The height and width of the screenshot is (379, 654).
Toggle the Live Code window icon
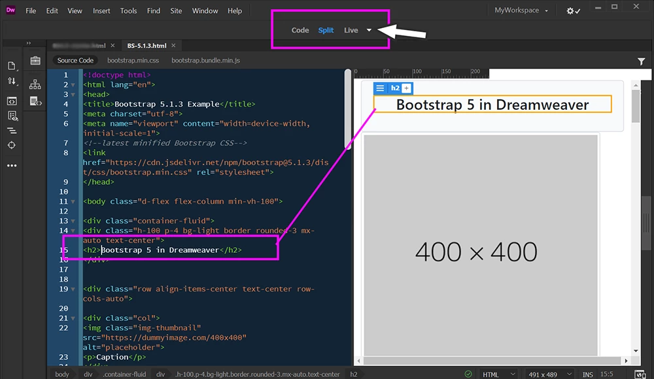pos(12,101)
